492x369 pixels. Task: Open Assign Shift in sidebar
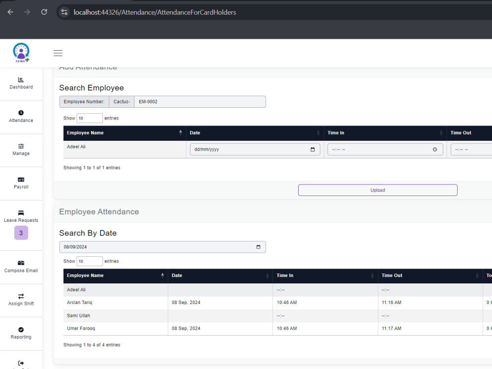[x=21, y=300]
